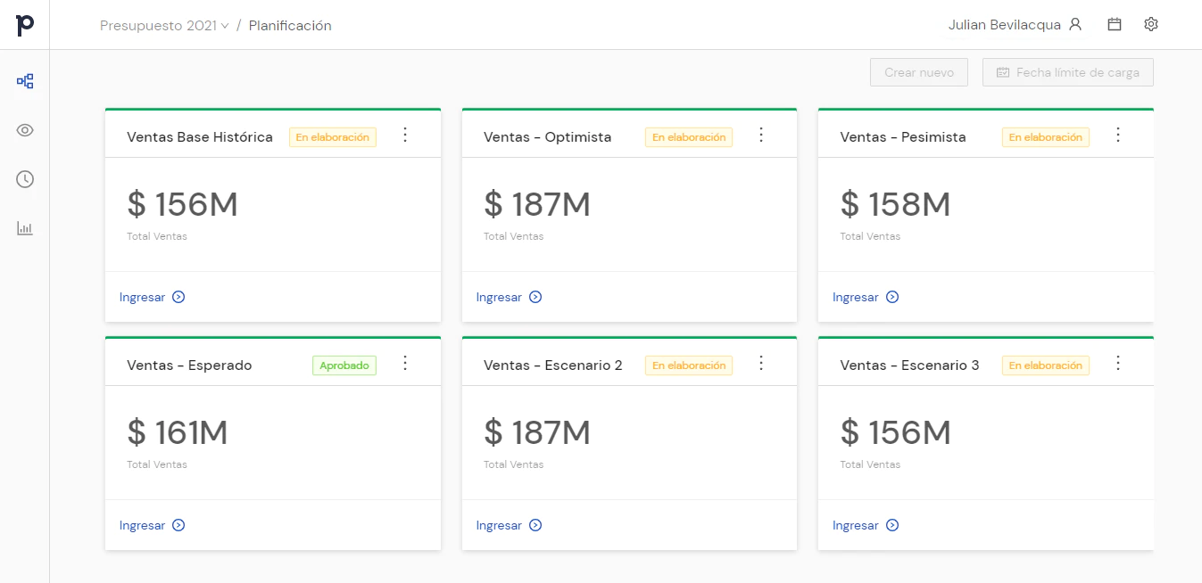Click the Ventas Base Histórica card title
Viewport: 1202px width, 583px height.
pos(200,137)
